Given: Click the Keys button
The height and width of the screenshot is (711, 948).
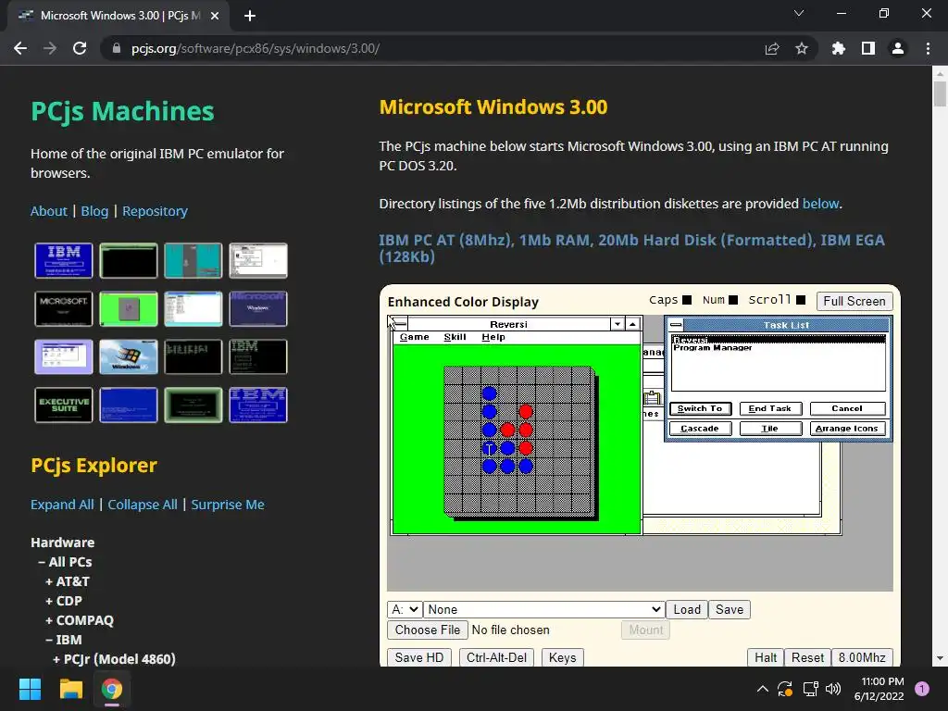Looking at the screenshot, I should point(562,658).
